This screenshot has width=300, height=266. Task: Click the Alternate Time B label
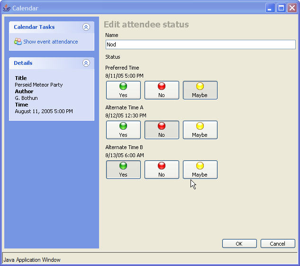click(124, 147)
